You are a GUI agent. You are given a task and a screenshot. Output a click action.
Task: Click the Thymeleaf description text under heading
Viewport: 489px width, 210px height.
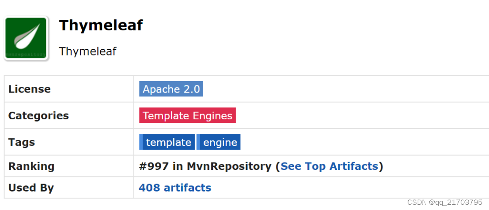(87, 51)
